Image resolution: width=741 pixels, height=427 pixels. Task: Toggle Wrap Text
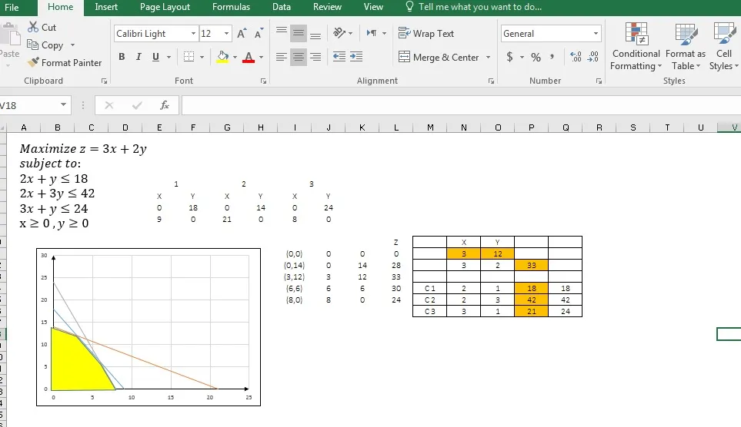[426, 34]
